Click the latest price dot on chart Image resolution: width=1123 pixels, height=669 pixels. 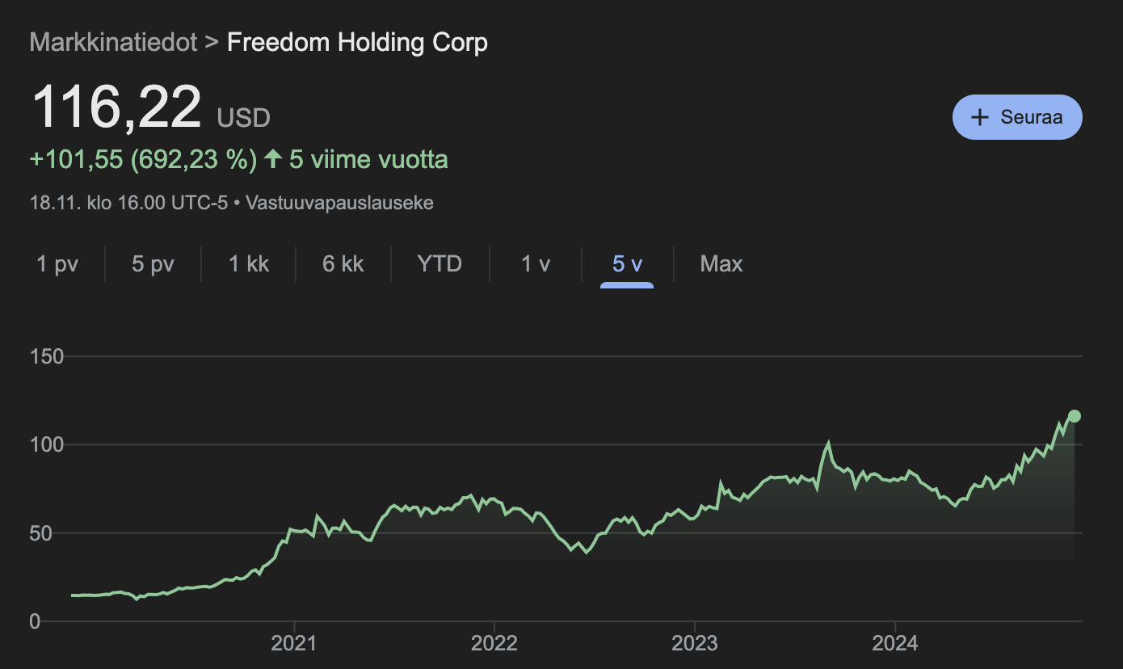point(1075,415)
